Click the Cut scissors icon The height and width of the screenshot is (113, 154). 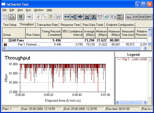point(38,17)
